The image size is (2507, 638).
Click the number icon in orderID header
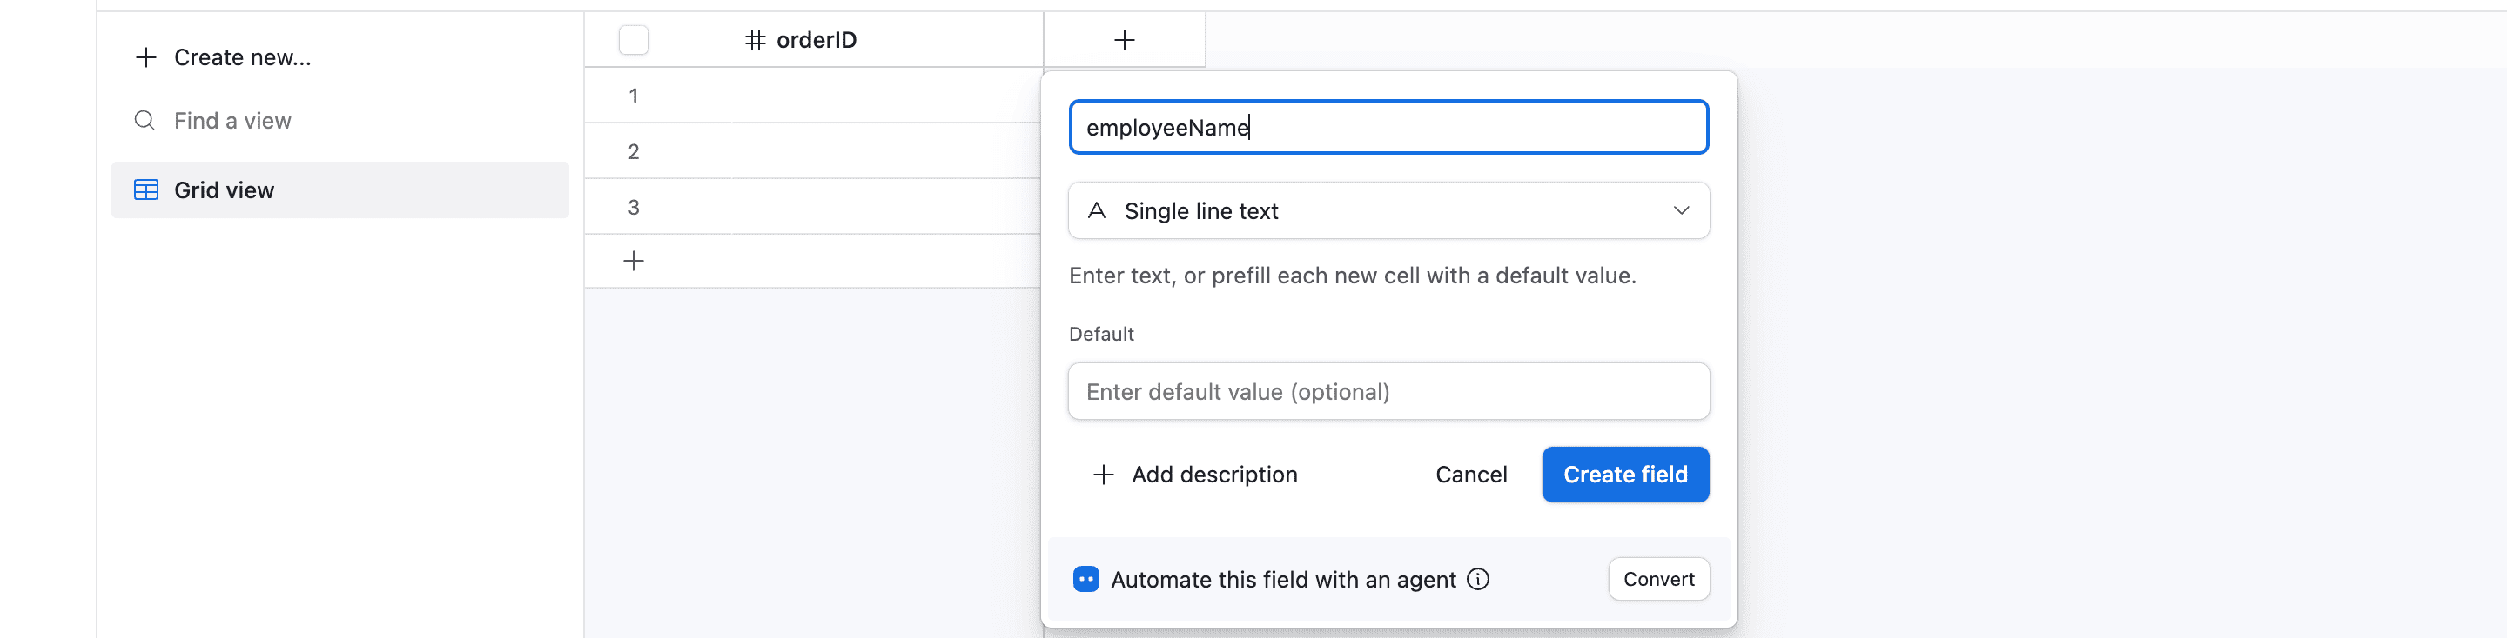pos(756,40)
